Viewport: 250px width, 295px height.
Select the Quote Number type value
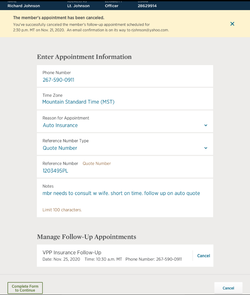point(60,148)
